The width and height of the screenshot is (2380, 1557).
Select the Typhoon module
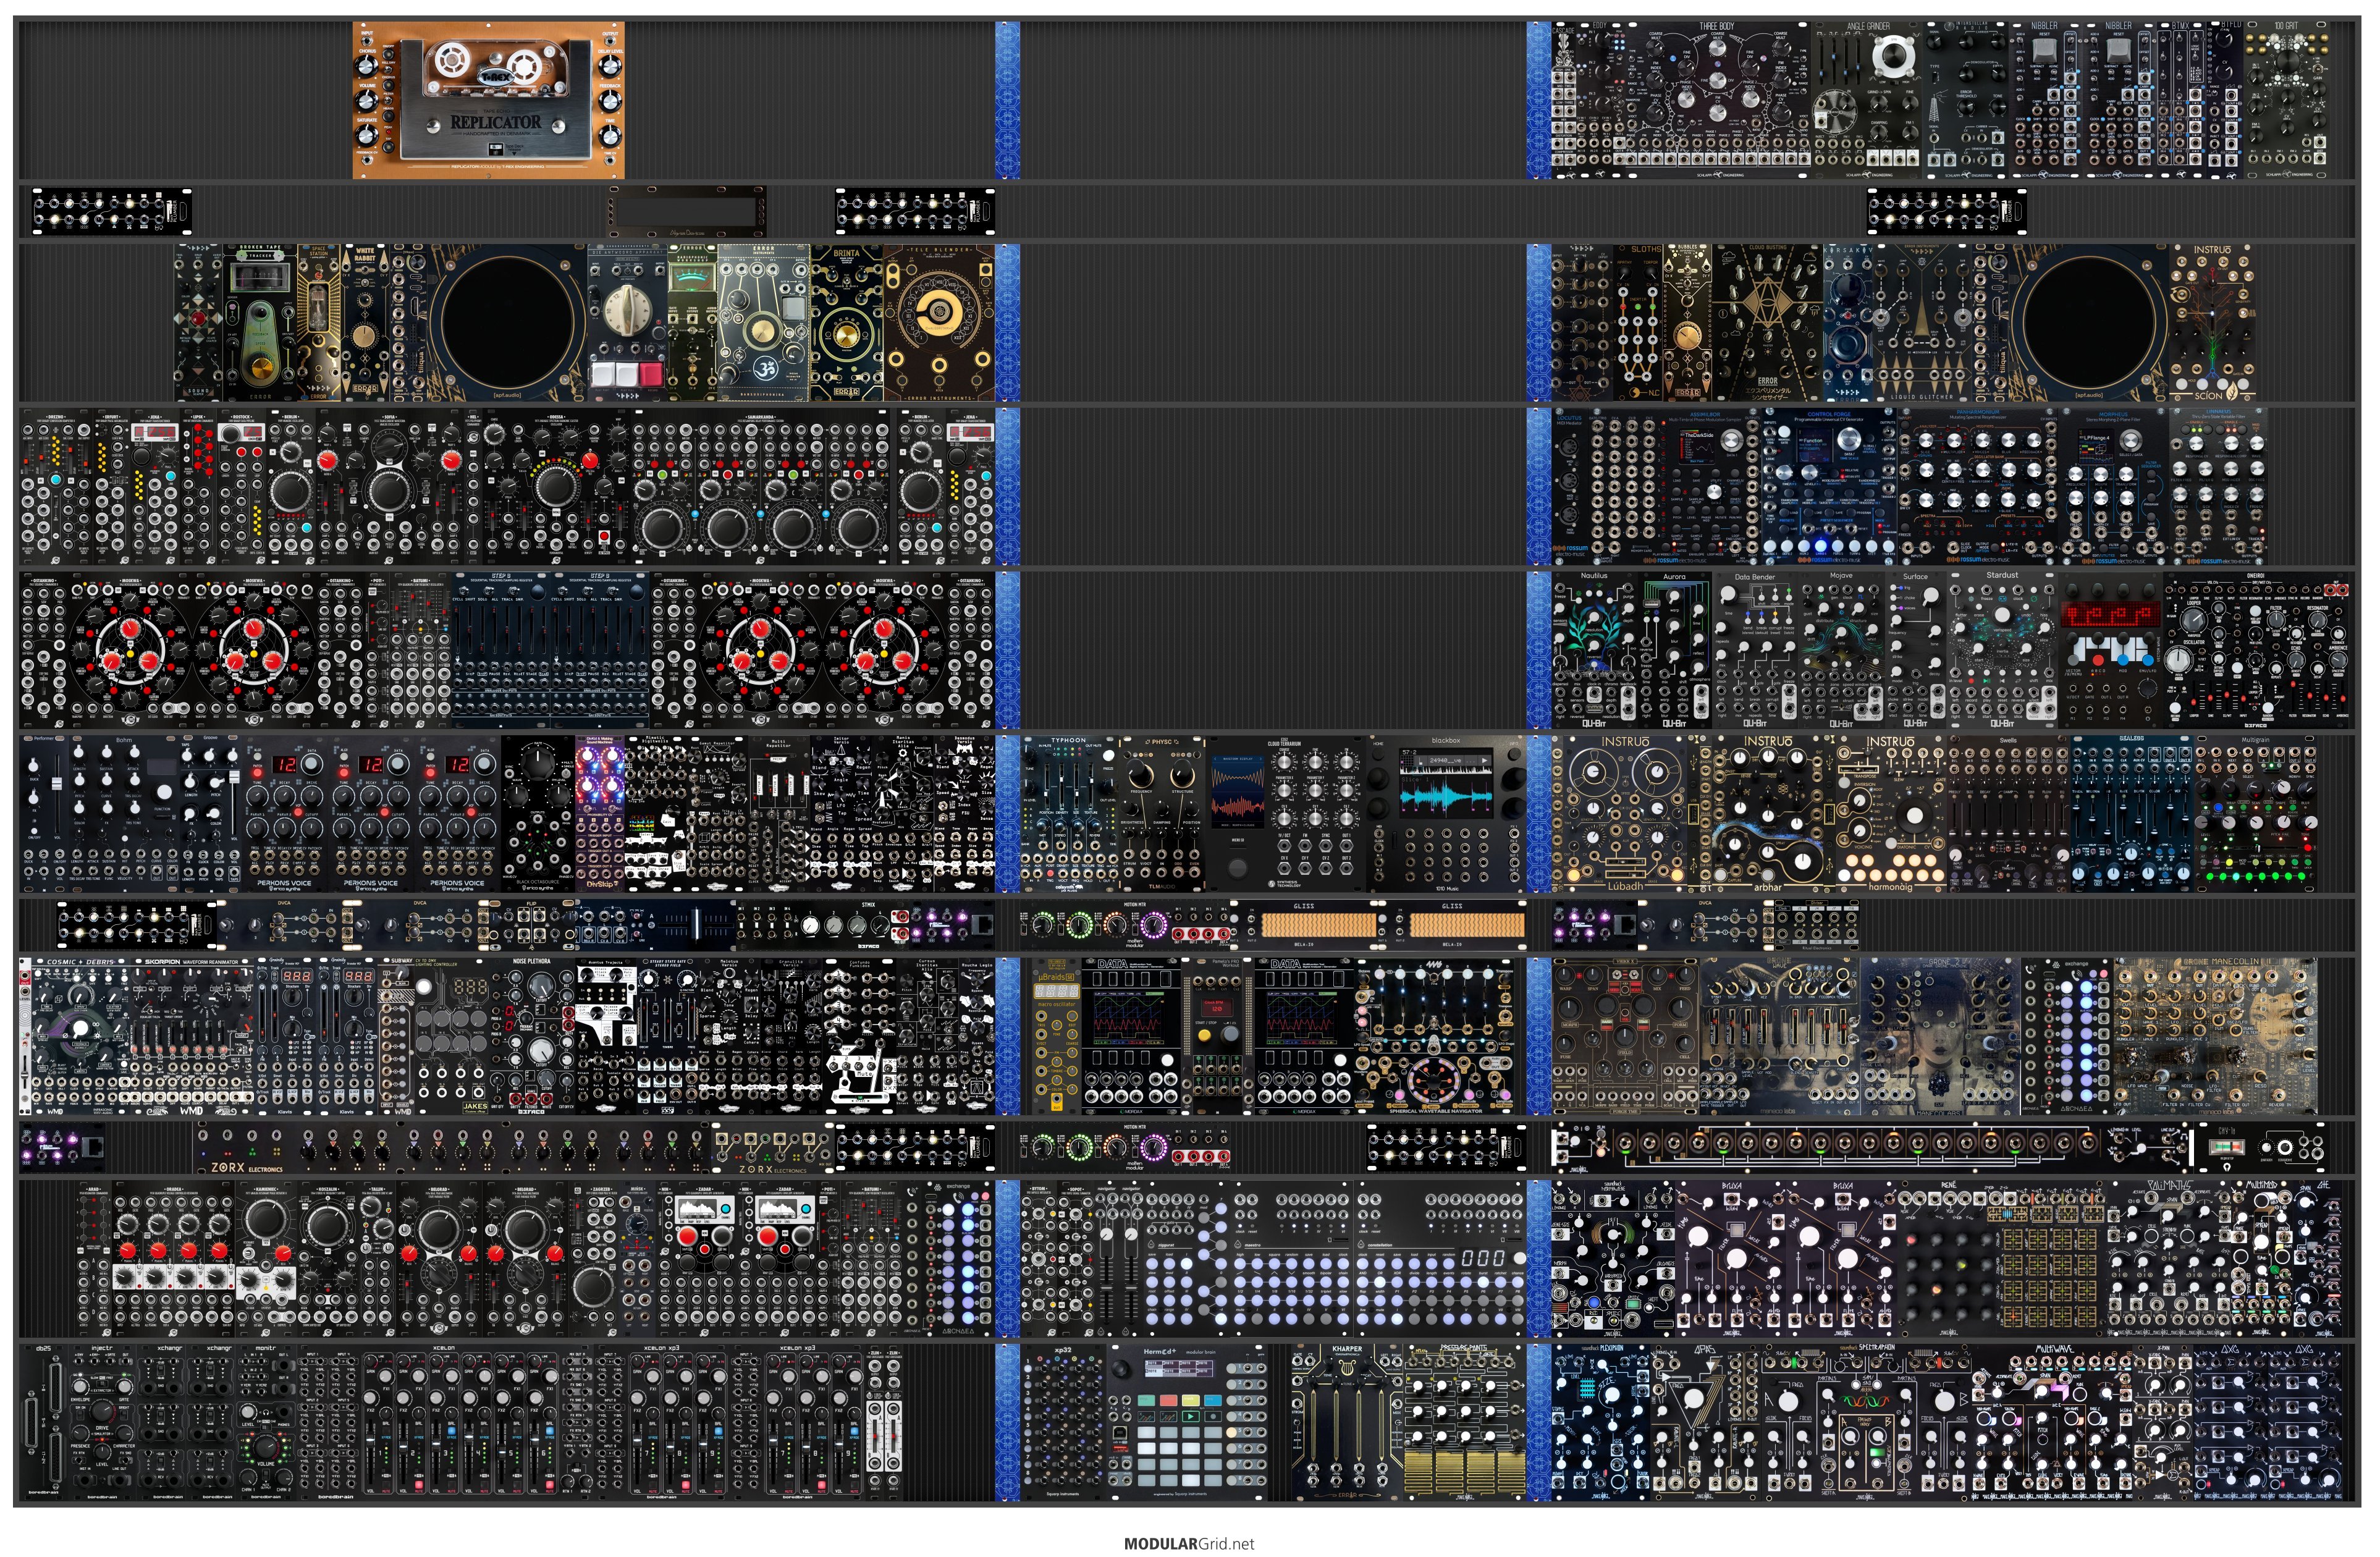pyautogui.click(x=1069, y=814)
